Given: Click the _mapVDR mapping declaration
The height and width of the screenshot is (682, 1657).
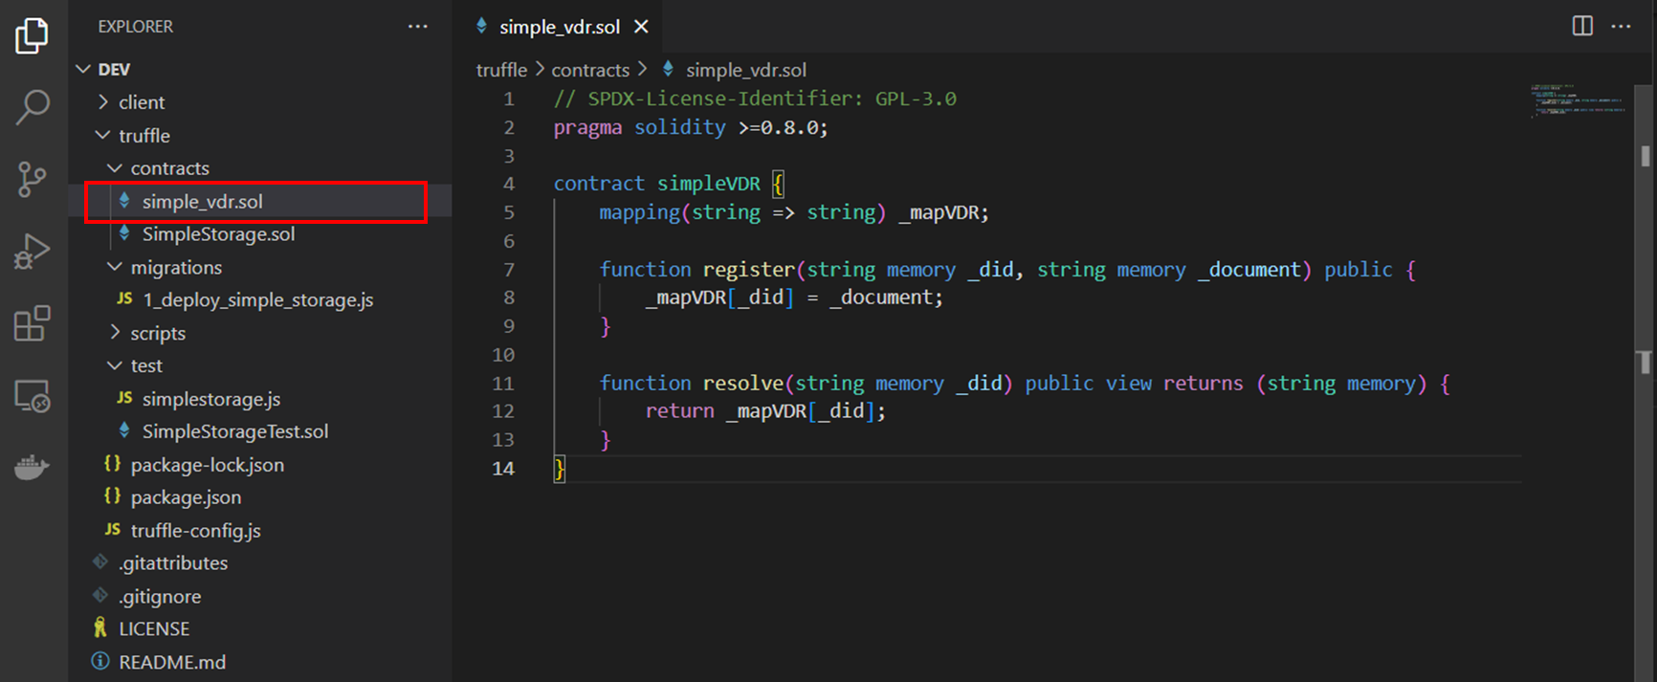Looking at the screenshot, I should click(794, 212).
